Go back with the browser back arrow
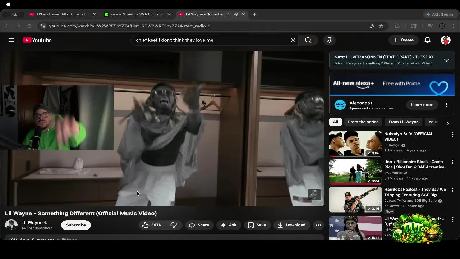 (7, 26)
